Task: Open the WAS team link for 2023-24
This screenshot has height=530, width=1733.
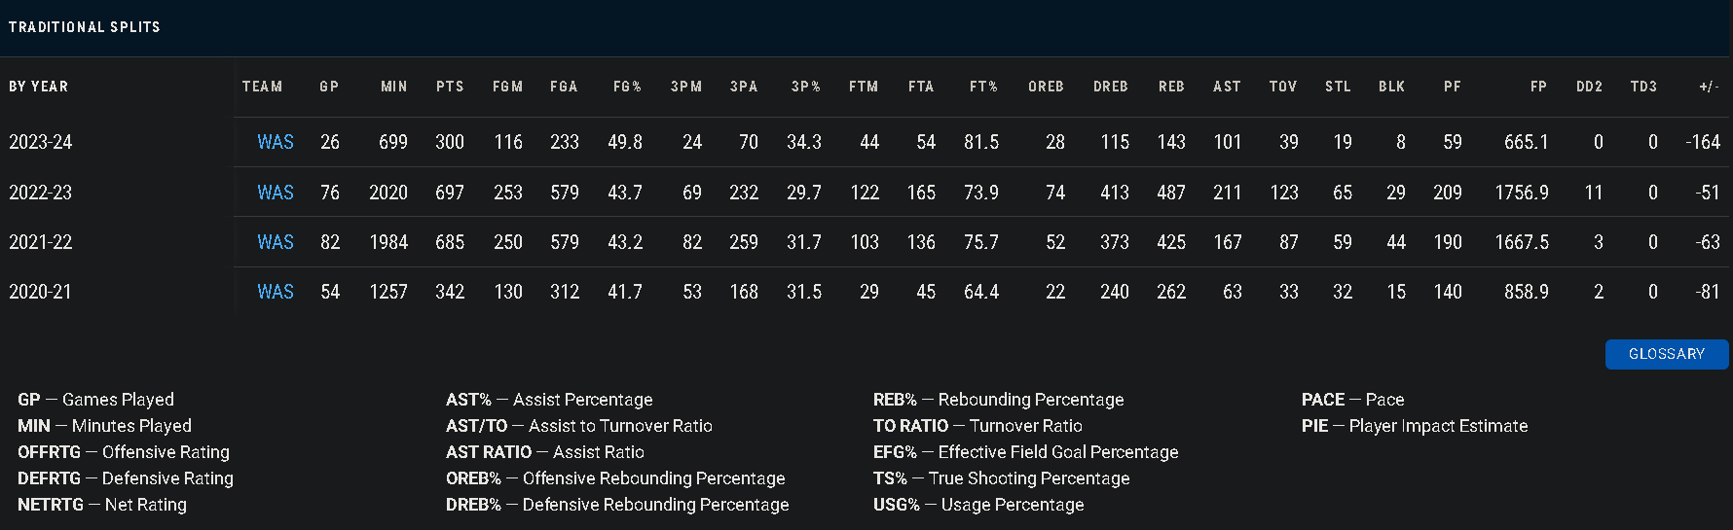Action: [x=276, y=142]
